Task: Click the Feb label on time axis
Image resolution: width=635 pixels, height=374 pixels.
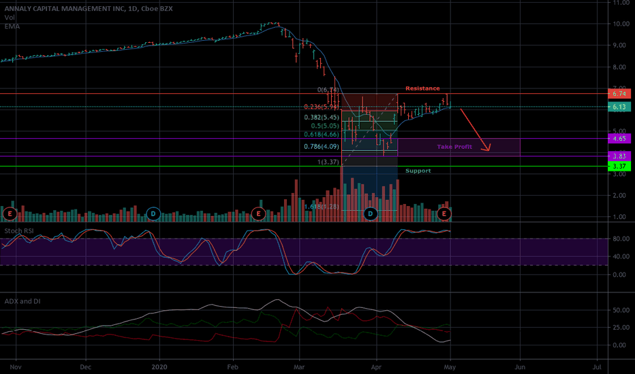Action: pyautogui.click(x=232, y=367)
